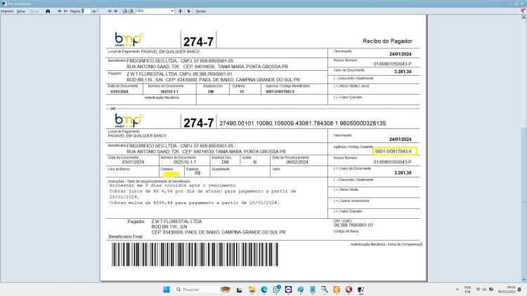Screen dimensions: 527x296
Task: Click the Fechar button to close preview
Action: tap(201, 11)
